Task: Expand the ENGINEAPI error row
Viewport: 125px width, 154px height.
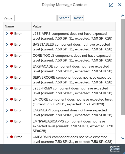Action: [x=7, y=110]
